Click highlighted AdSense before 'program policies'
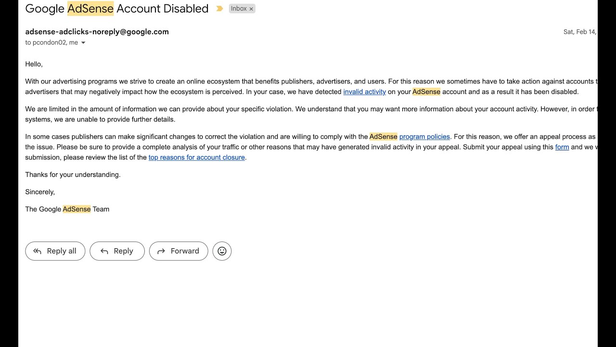The height and width of the screenshot is (347, 616). [384, 137]
